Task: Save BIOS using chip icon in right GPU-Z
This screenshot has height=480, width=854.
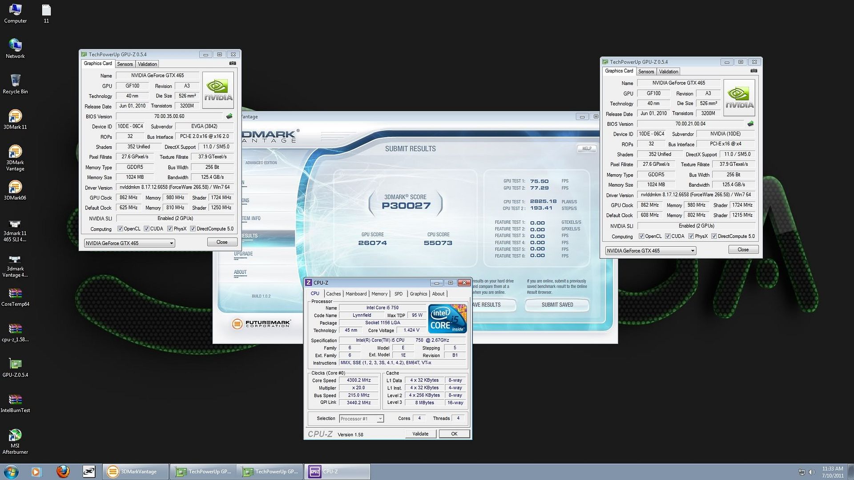Action: coord(750,124)
